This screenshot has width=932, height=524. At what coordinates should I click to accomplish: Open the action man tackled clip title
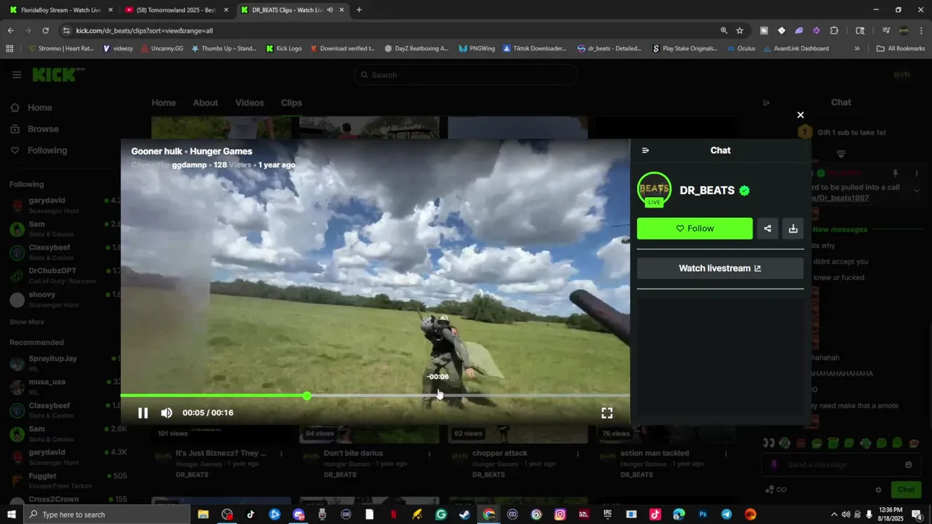pyautogui.click(x=655, y=453)
